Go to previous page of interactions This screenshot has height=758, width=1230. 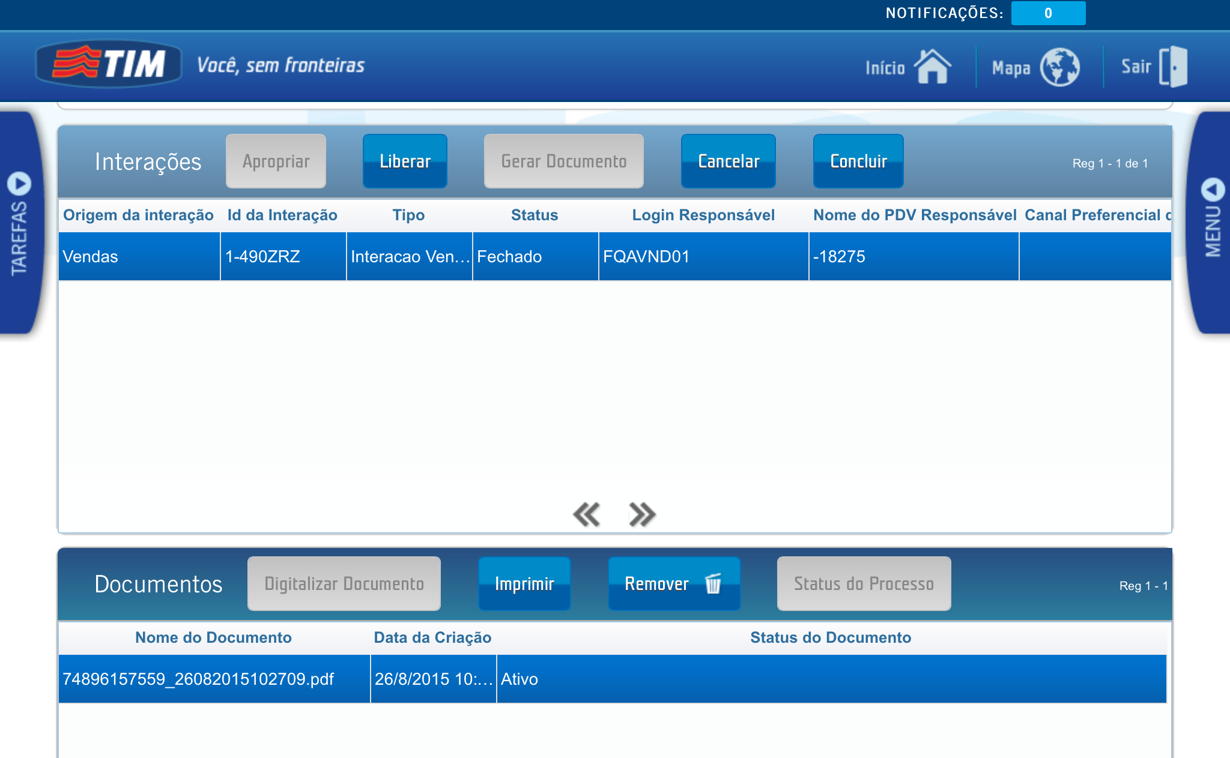tap(586, 514)
